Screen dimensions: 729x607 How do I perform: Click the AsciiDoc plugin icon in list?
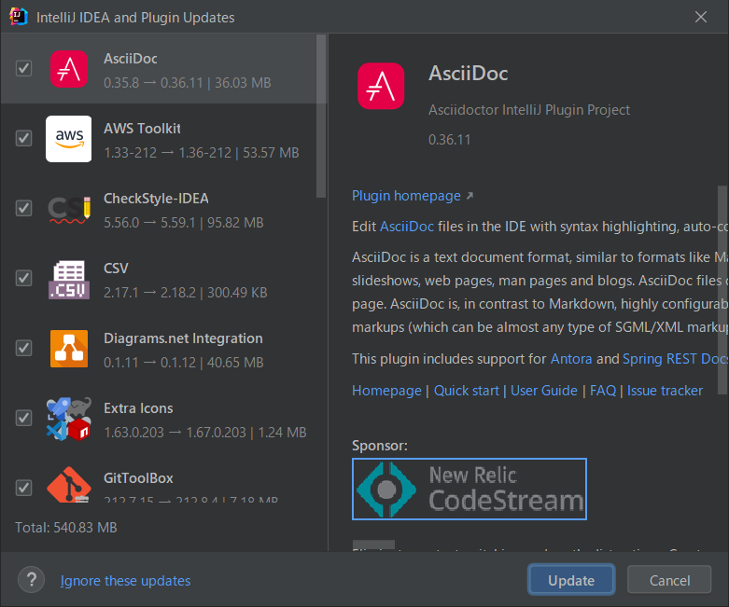point(69,69)
